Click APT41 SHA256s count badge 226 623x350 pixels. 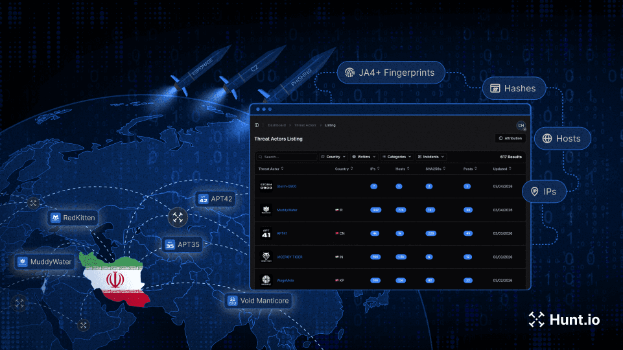pos(430,233)
